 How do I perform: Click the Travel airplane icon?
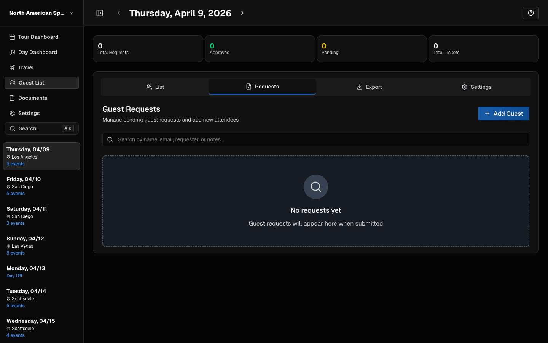12,67
